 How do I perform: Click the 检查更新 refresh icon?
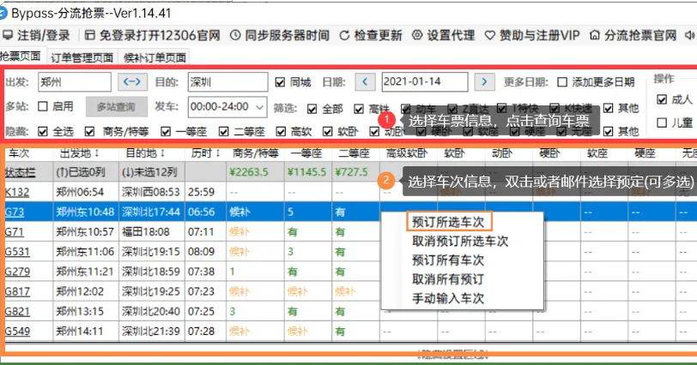pos(344,35)
